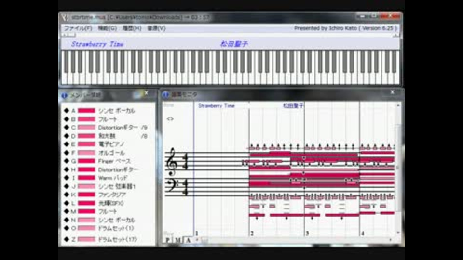Screen dimensions: 463x260
Task: Click the monitor's scroll-down arrow
Action: [x=398, y=233]
